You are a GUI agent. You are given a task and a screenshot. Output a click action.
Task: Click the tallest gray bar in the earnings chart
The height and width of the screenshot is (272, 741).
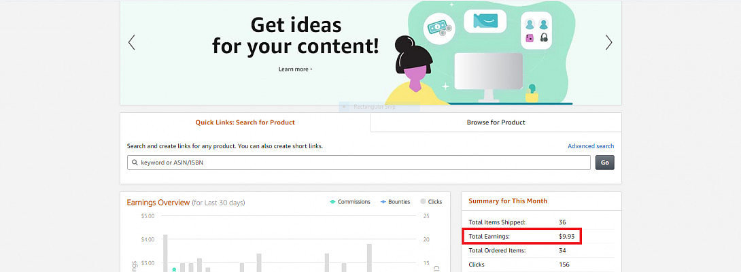pos(165,253)
